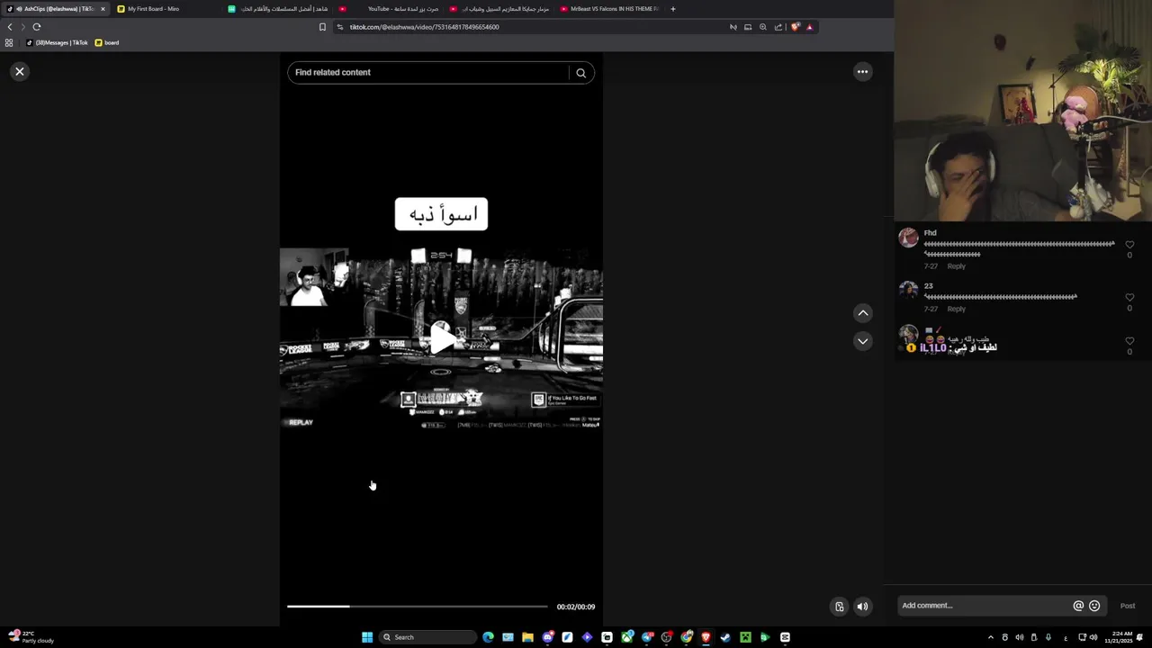Click the share icon in address bar
1152x648 pixels.
point(778,27)
